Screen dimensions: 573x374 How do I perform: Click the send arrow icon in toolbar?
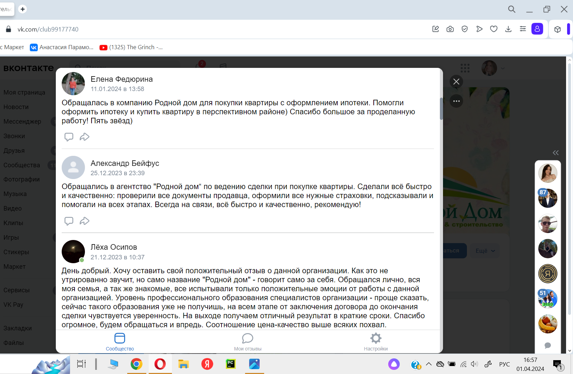click(479, 29)
